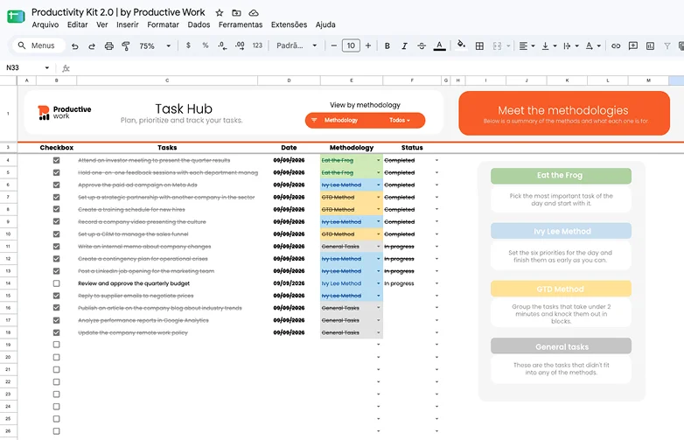Open methodology dropdown in empty row 19
Screen dimensions: 684x440
[378, 345]
